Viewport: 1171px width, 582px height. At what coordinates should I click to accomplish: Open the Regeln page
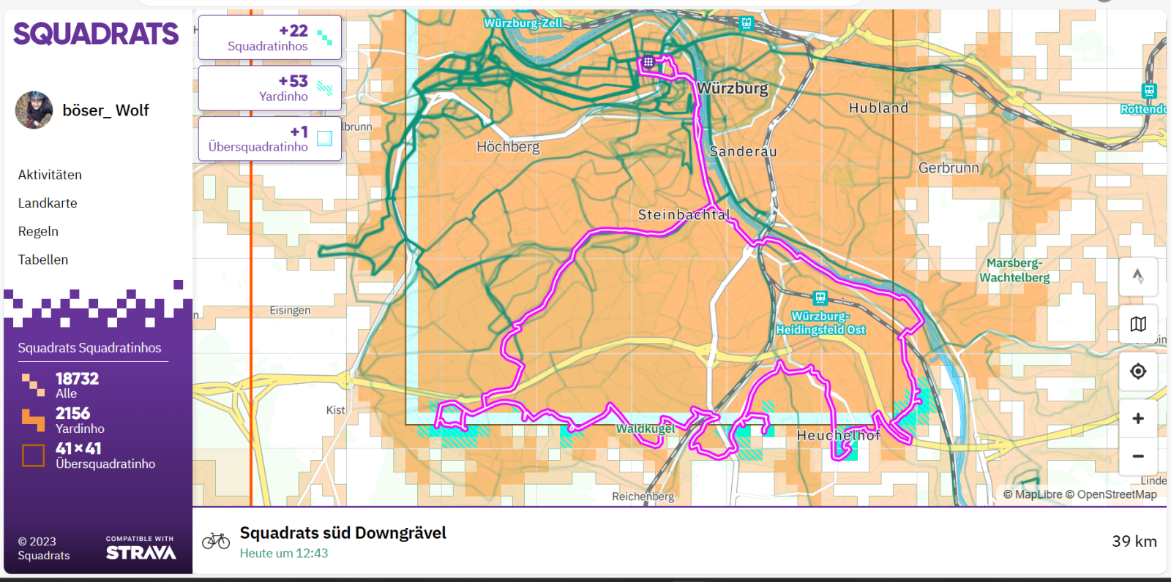click(x=38, y=231)
